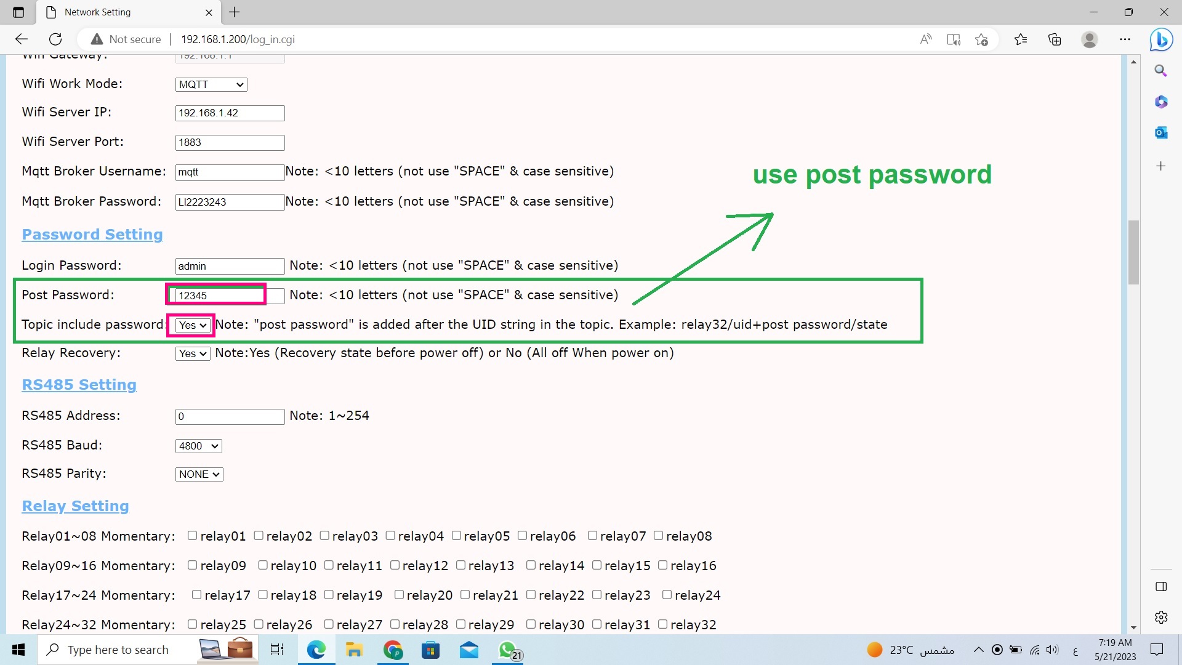Open a new browser tab
1182x665 pixels.
235,12
